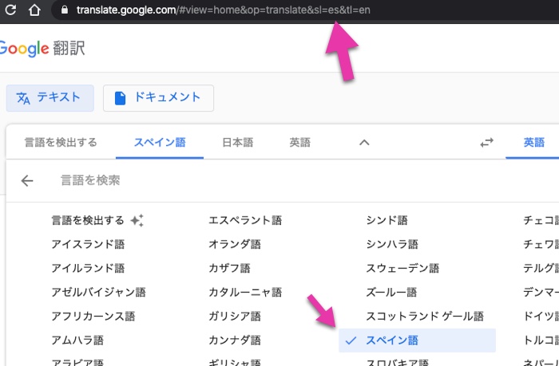The height and width of the screenshot is (366, 559).
Task: Pick カザフ語 from the list
Action: coord(229,268)
